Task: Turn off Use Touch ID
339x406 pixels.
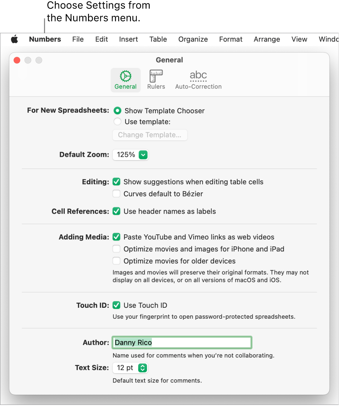Action: [116, 305]
